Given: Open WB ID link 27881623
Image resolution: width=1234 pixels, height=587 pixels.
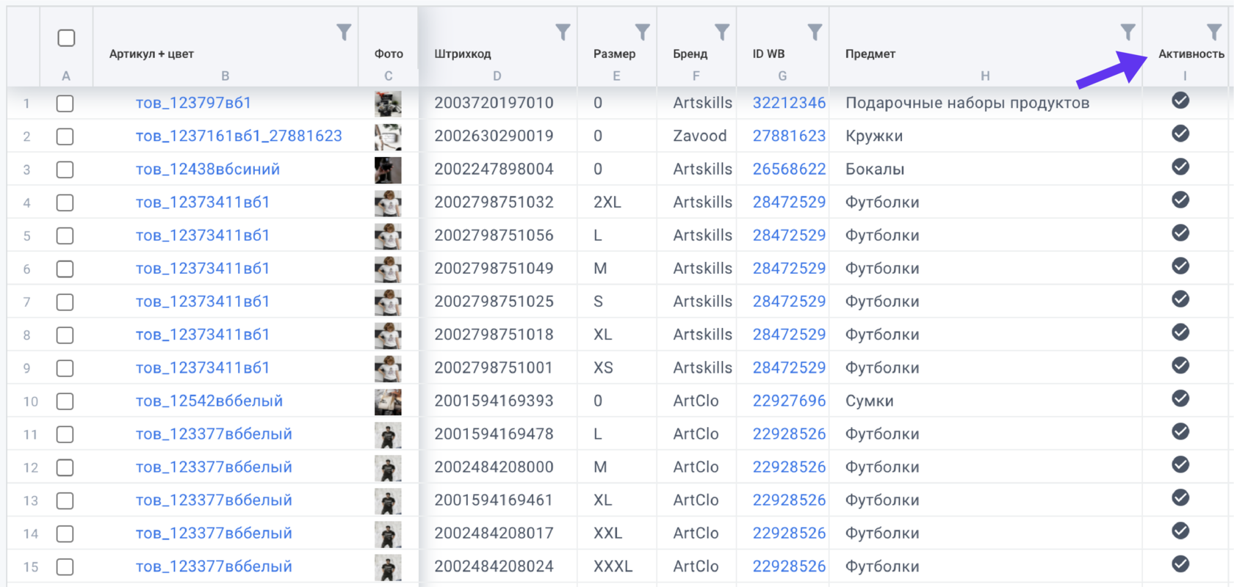Looking at the screenshot, I should 789,136.
